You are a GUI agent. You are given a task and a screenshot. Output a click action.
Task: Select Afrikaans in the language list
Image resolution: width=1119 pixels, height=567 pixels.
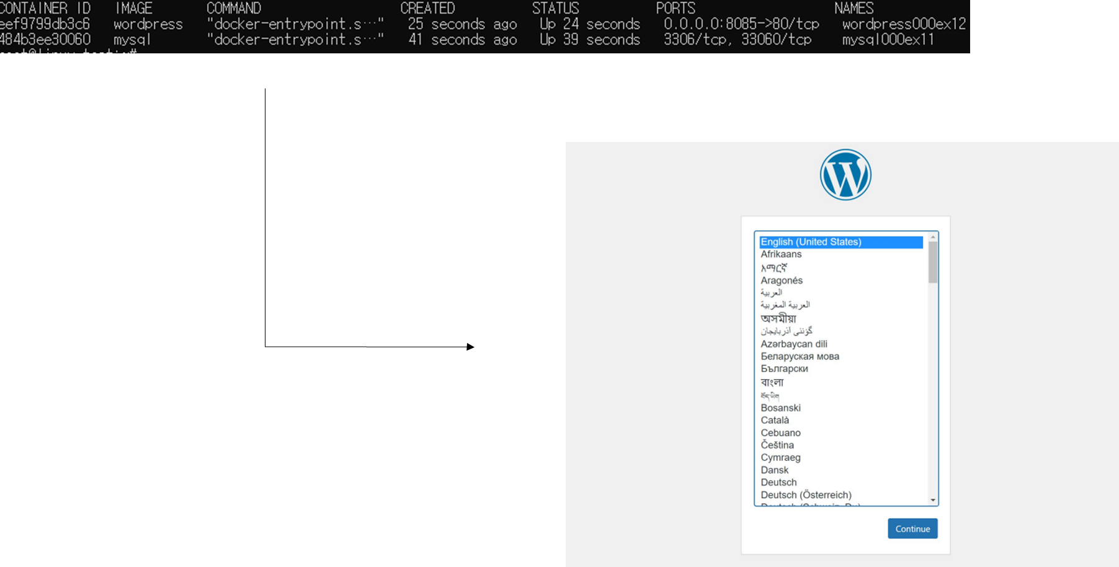tap(781, 254)
